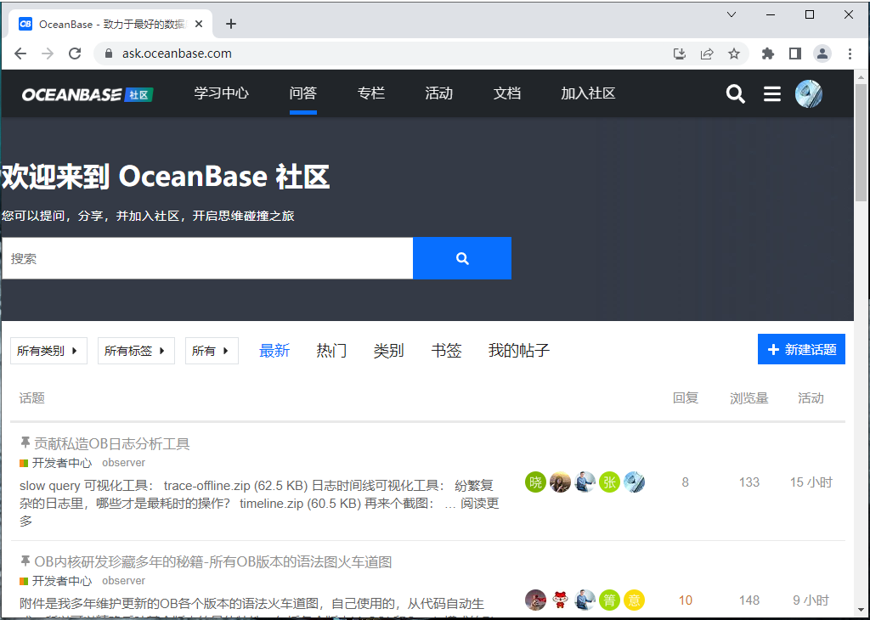
Task: Go back with browser back arrow
Action: click(20, 54)
